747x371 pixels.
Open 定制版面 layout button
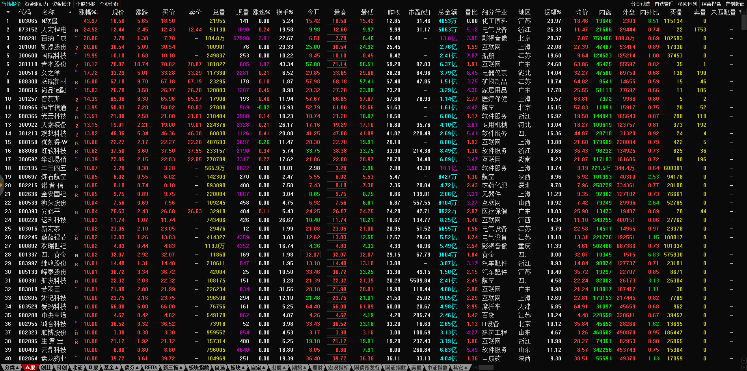click(735, 4)
